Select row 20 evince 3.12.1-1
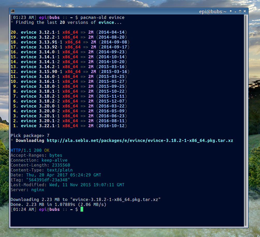260x237 pixels. pyautogui.click(x=69, y=32)
